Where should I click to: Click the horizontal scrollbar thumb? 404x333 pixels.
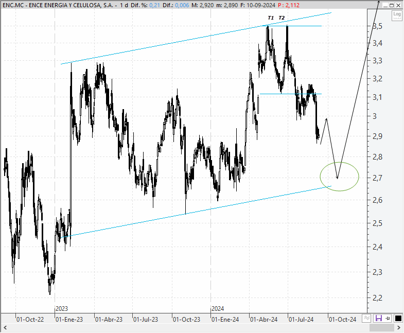click(381, 327)
